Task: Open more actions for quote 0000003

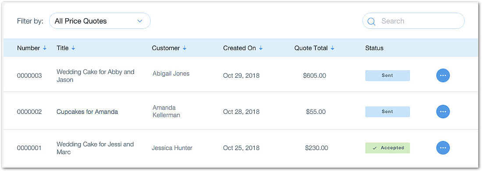Action: 443,75
